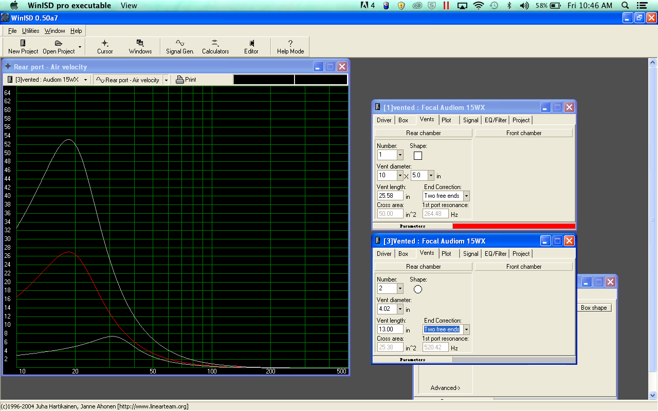
Task: Click Rear chamber button in [1]vented window
Action: (x=423, y=133)
